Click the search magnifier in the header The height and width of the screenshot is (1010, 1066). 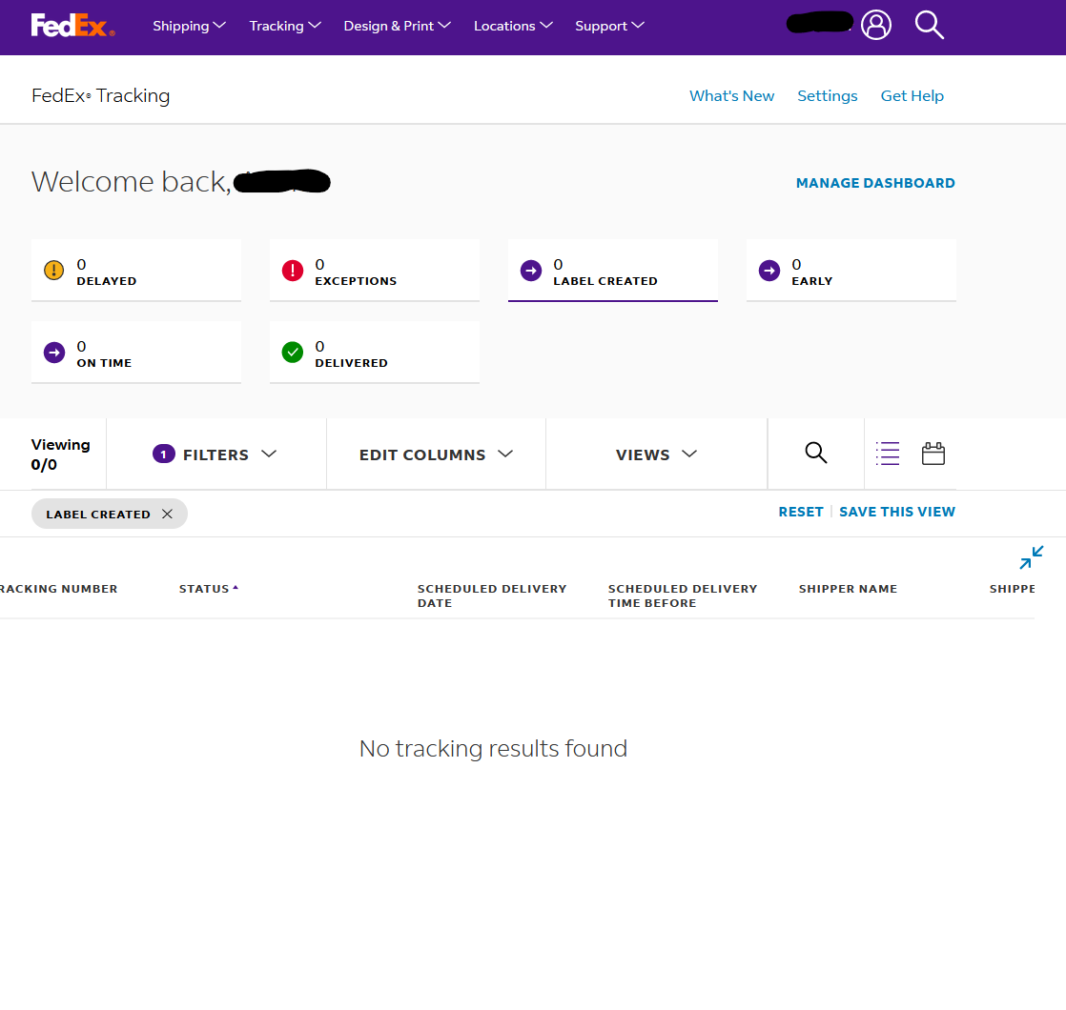[x=929, y=25]
